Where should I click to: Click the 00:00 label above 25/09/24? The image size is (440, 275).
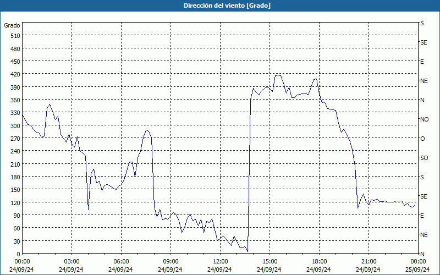click(418, 262)
